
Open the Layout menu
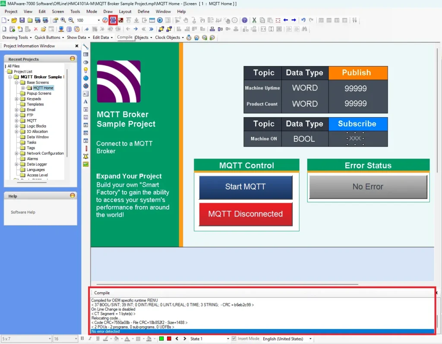125,12
